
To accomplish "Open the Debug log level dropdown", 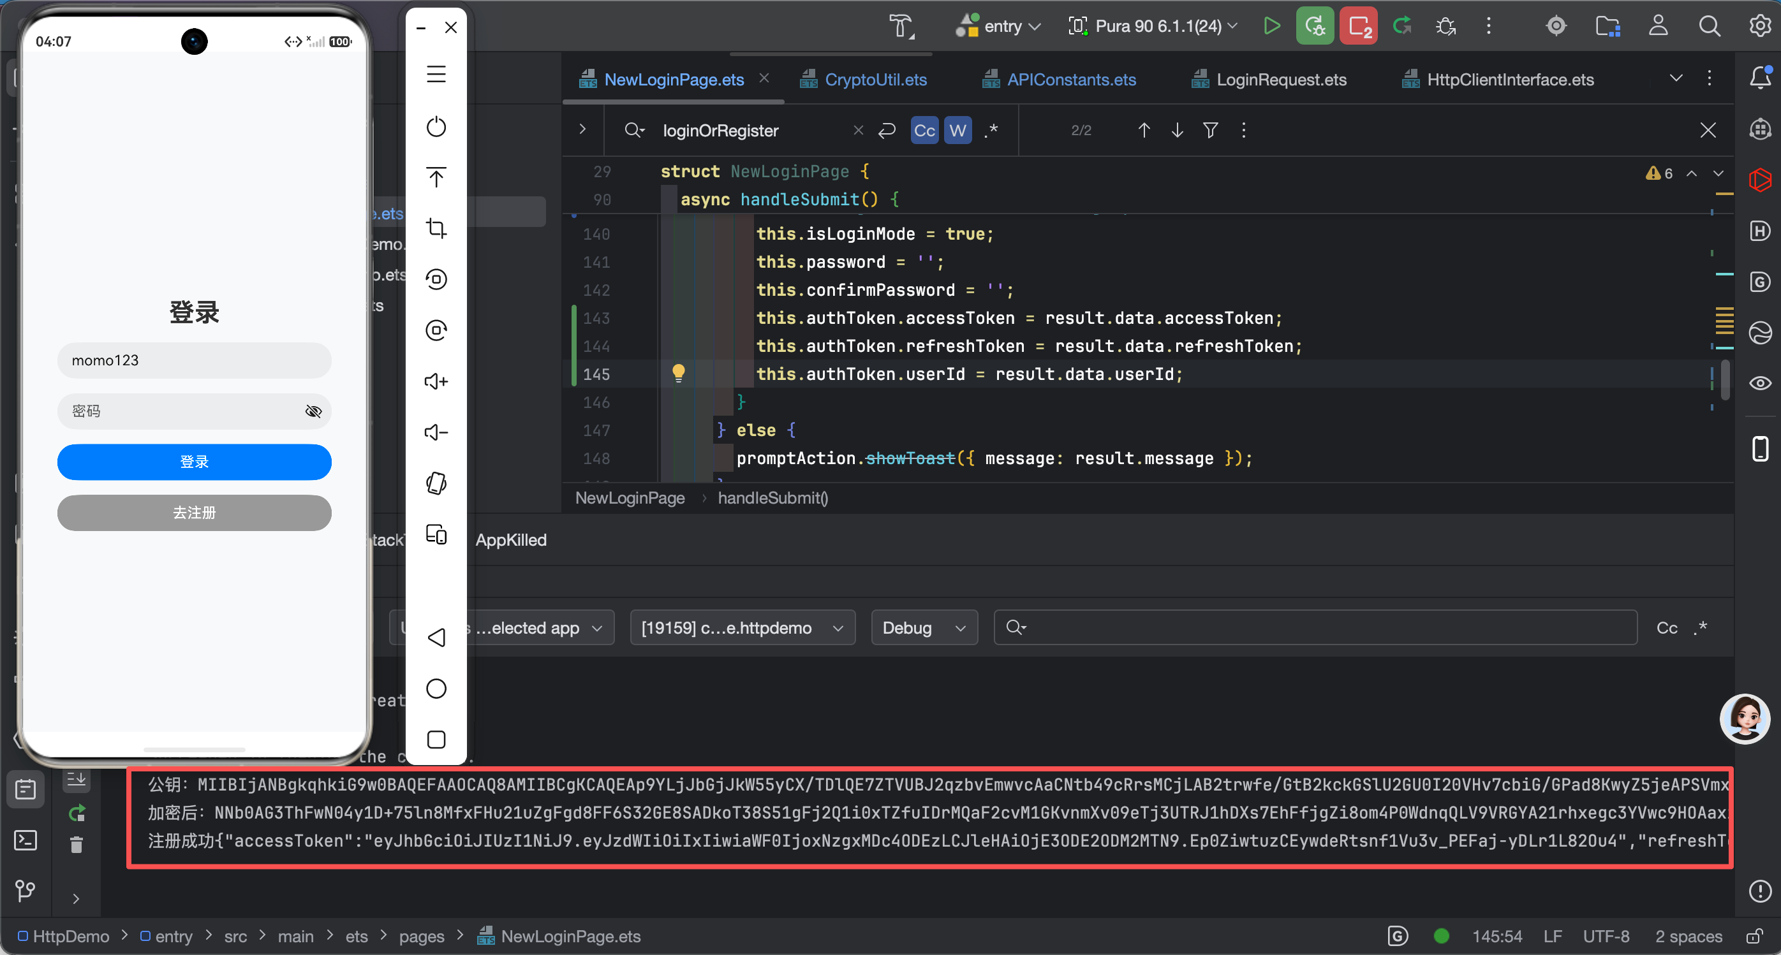I will pos(924,627).
